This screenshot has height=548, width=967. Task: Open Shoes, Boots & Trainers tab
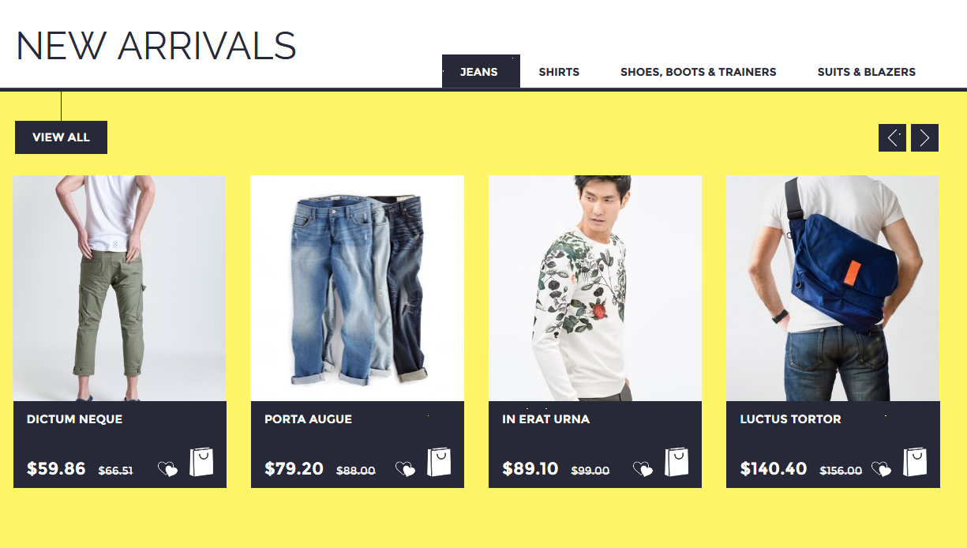(x=699, y=72)
